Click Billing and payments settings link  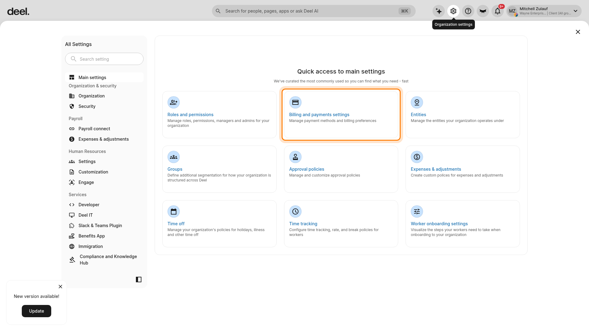[x=319, y=115]
